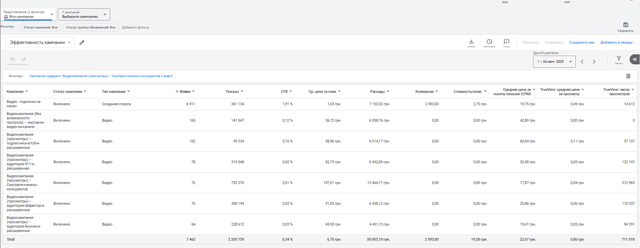Click the Статус кампании: Все filter chip
The width and height of the screenshot is (640, 248).
pos(41,27)
